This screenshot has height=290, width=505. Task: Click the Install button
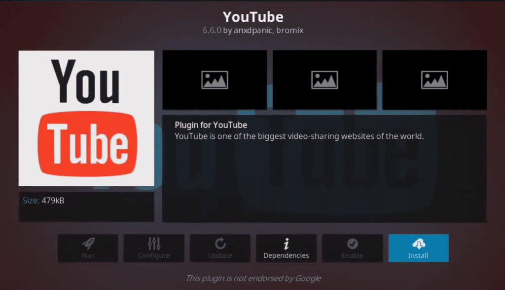pyautogui.click(x=418, y=248)
